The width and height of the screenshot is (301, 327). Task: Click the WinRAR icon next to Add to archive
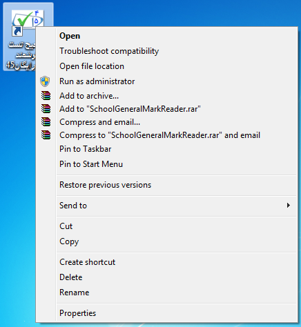(x=46, y=96)
